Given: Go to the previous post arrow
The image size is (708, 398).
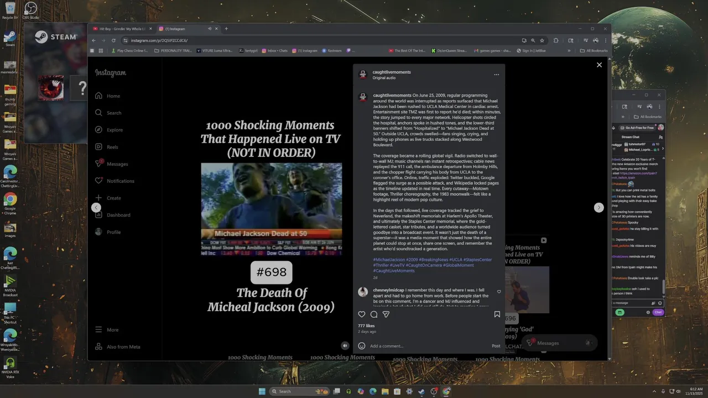Looking at the screenshot, I should (96, 207).
